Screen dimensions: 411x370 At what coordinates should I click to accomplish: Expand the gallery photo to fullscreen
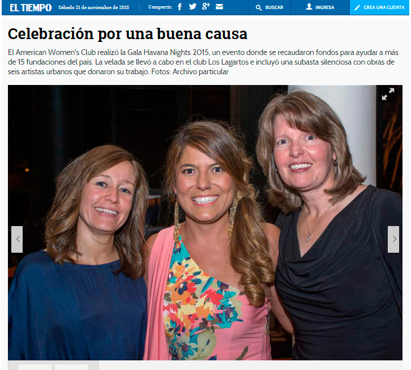click(388, 94)
